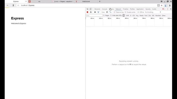The width and height of the screenshot is (177, 99).
Task: Click the capture screenshots camera icon
Action: click(x=95, y=12)
